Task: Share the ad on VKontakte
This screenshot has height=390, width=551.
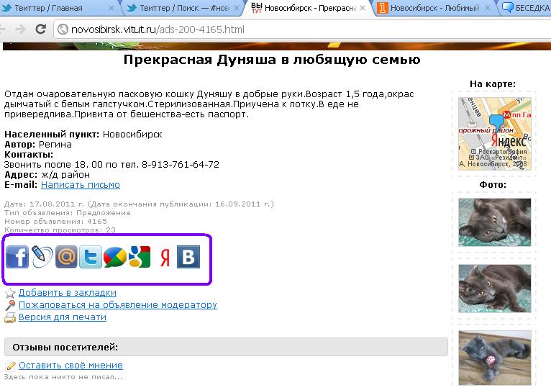Action: pyautogui.click(x=188, y=257)
